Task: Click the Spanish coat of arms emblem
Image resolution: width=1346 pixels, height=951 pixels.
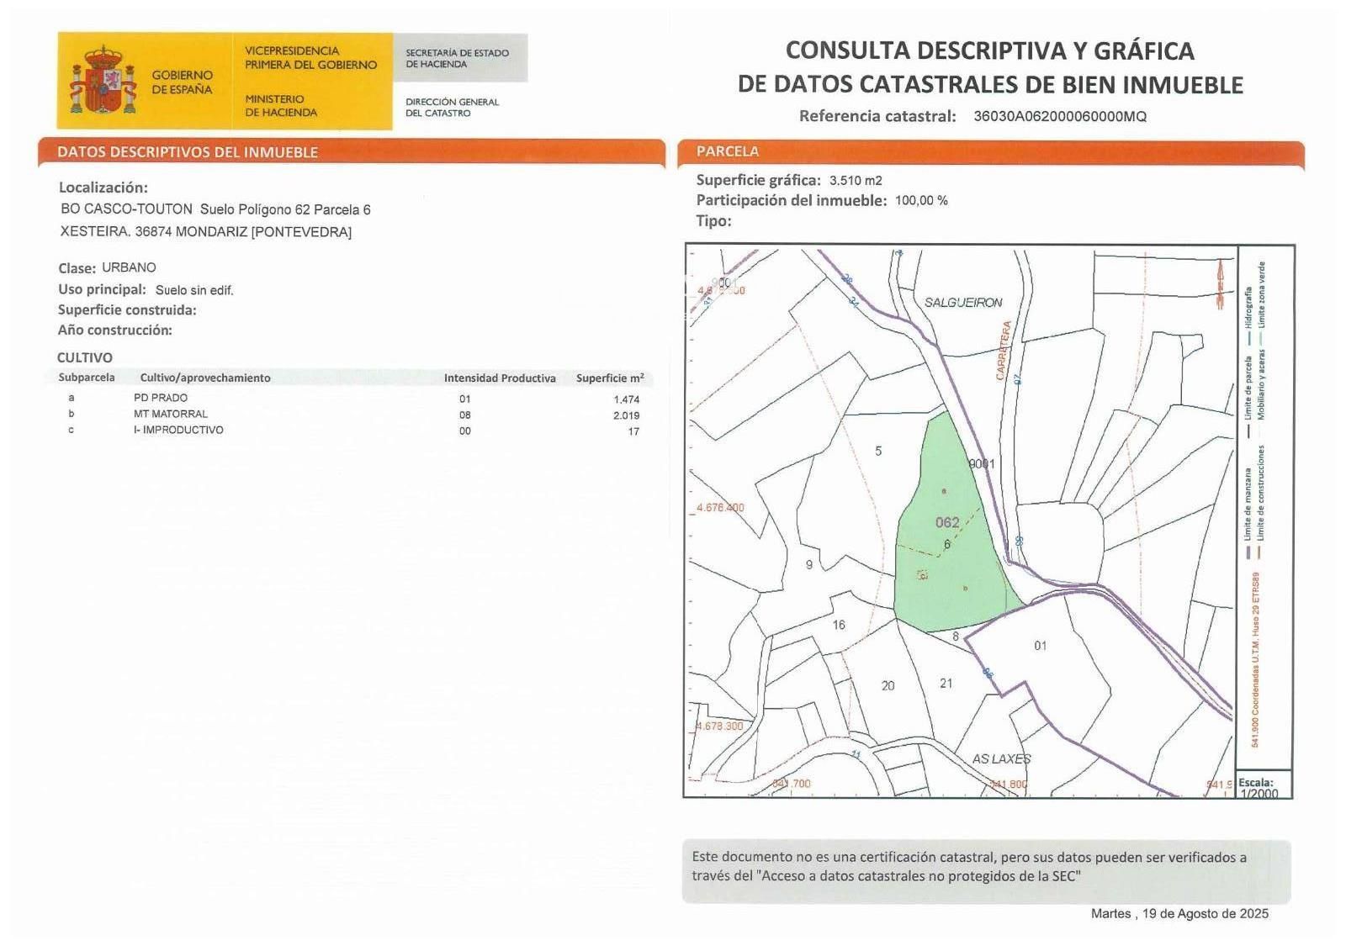Action: 103,82
